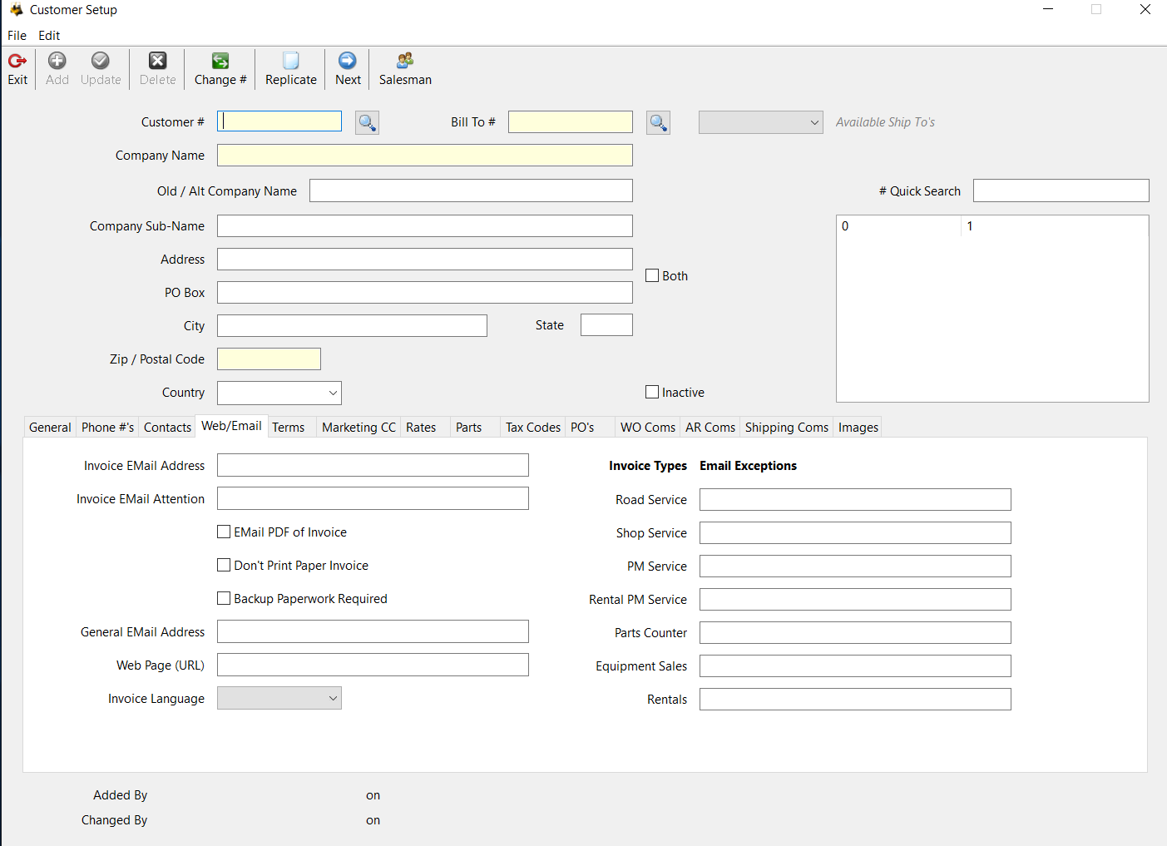Open the Country dropdown
Screen dimensions: 1167x846
point(279,393)
